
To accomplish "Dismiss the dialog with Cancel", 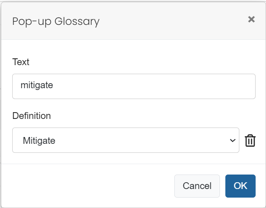I will tap(197, 186).
